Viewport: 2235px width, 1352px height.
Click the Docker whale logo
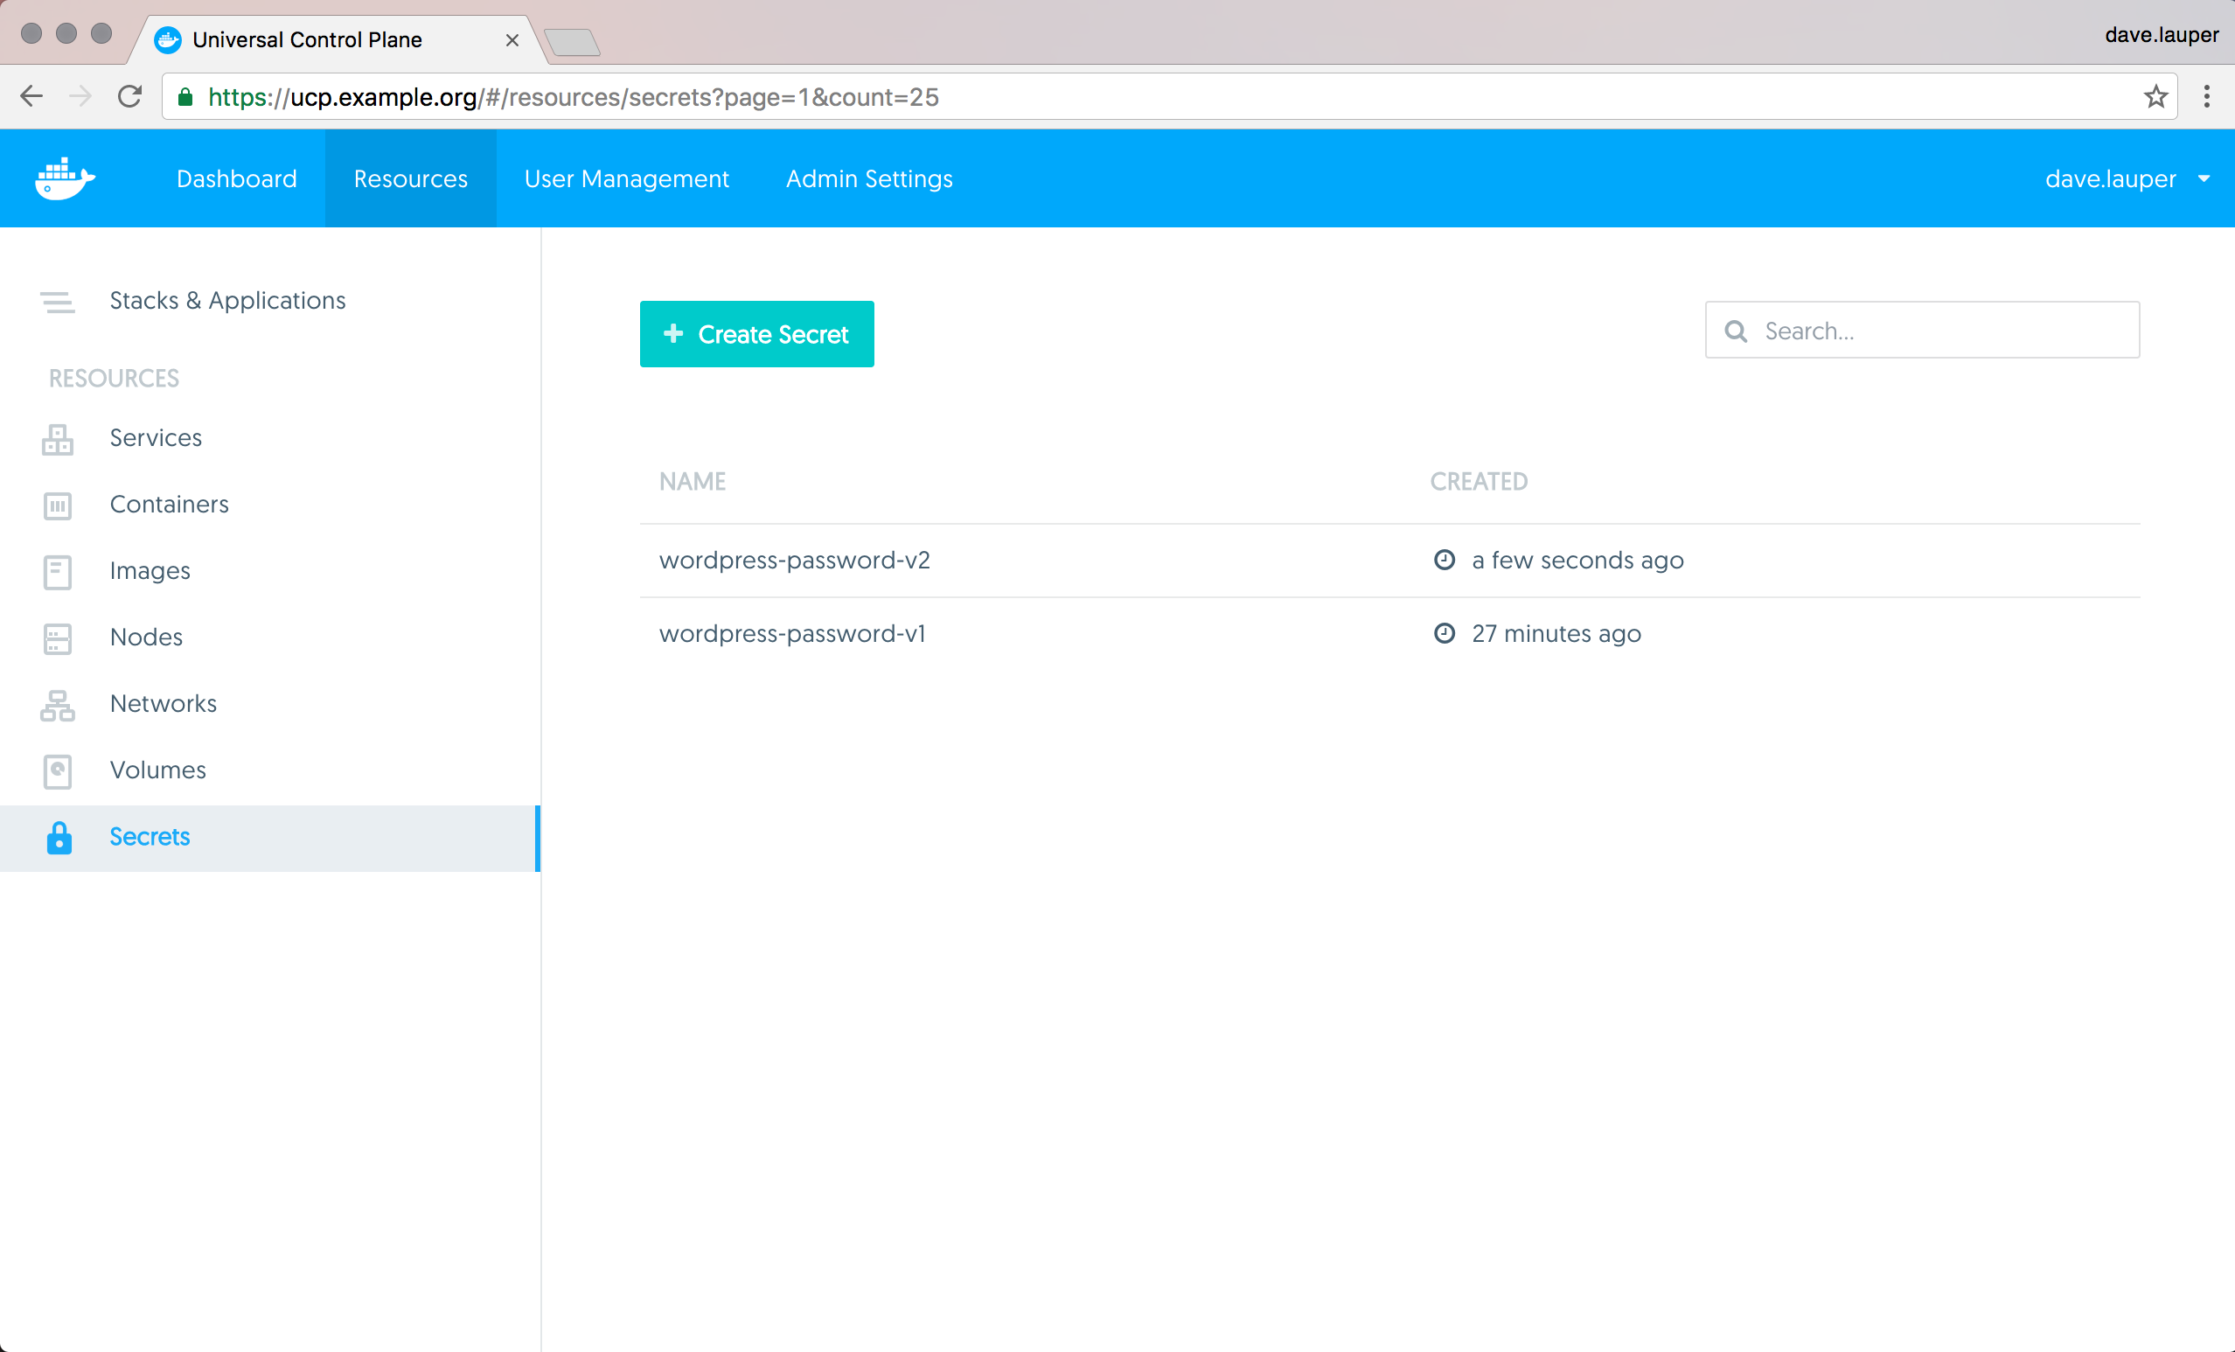point(64,178)
